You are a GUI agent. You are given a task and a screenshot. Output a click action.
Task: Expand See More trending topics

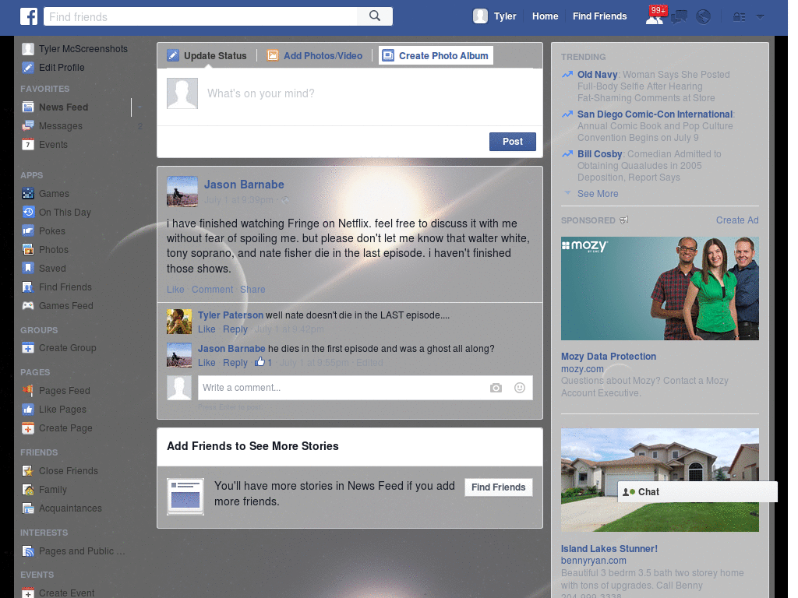click(598, 194)
